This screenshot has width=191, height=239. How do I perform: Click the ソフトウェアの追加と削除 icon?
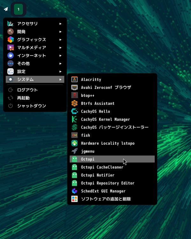coord(74,199)
